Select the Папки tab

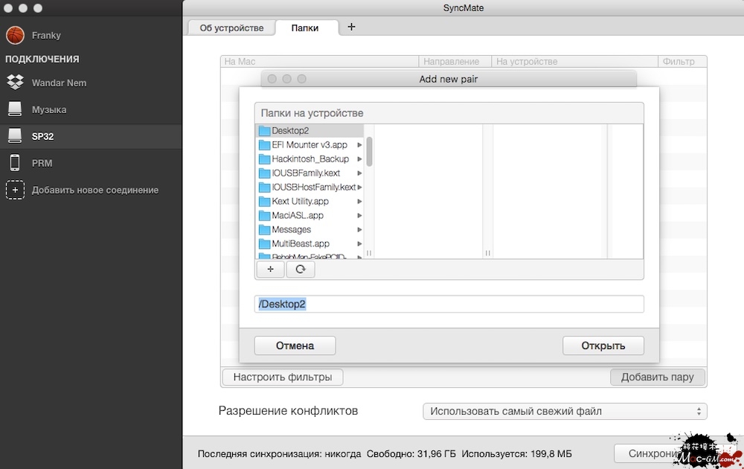pyautogui.click(x=305, y=28)
